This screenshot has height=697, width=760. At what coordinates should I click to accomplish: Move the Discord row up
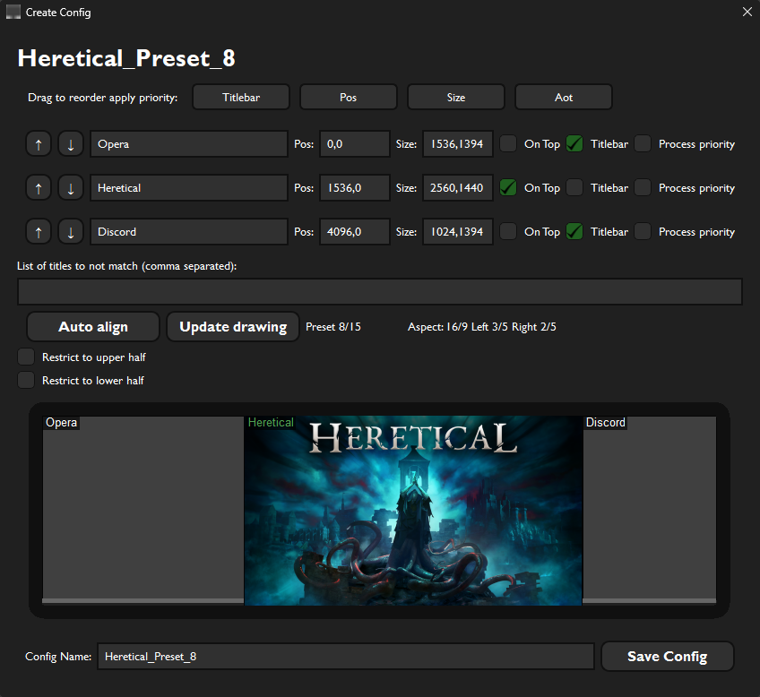(x=39, y=232)
